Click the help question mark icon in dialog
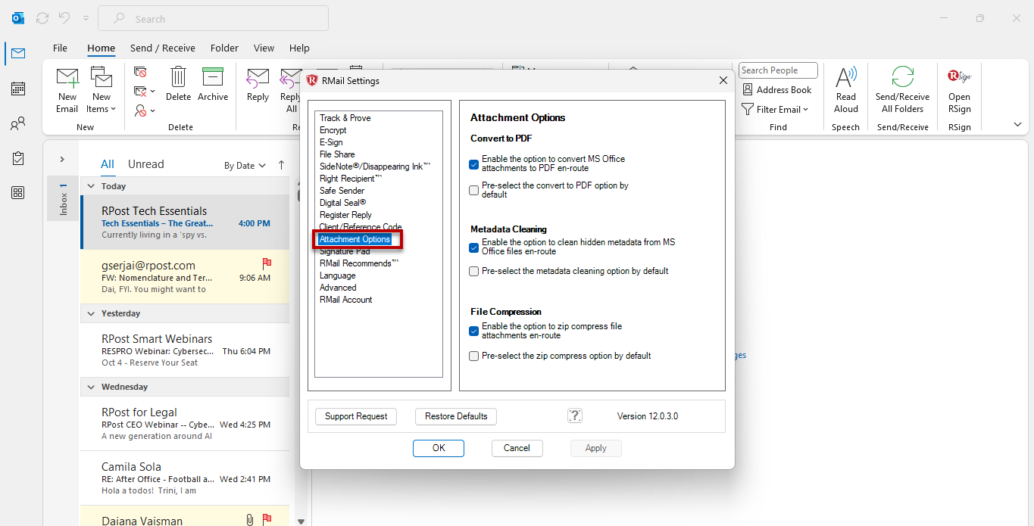The image size is (1034, 526). coord(575,416)
